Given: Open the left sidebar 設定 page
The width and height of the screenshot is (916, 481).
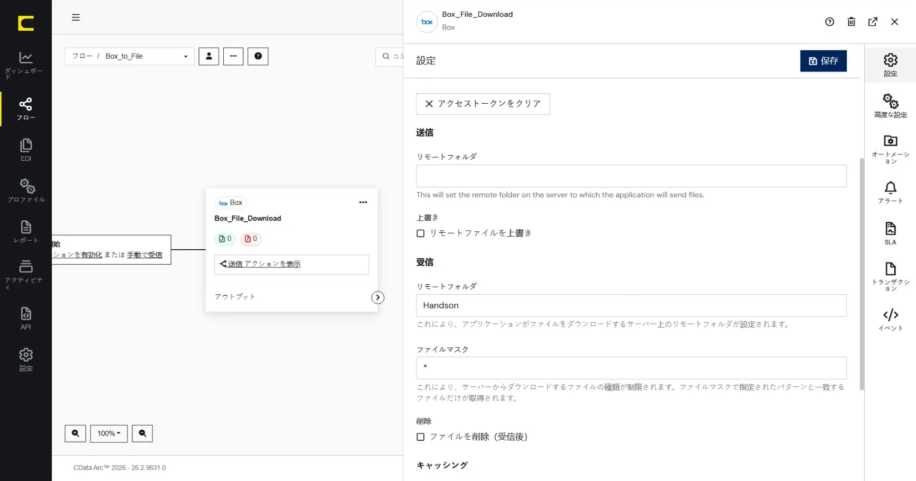Looking at the screenshot, I should pos(25,360).
